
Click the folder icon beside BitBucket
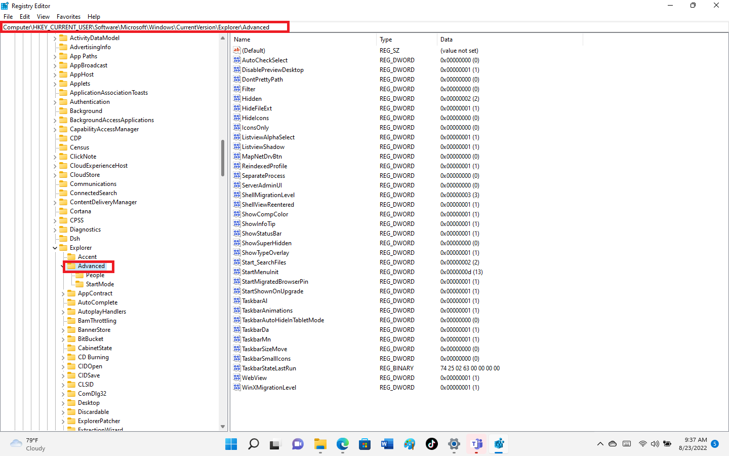[x=71, y=339]
